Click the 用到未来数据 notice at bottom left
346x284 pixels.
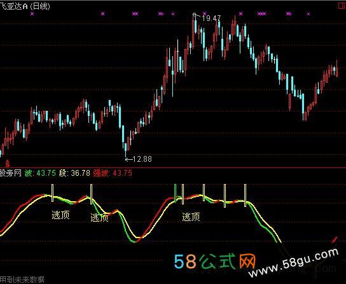click(22, 280)
